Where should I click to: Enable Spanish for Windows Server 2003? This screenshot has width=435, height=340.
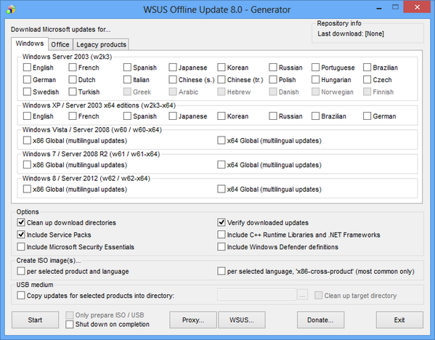(127, 68)
